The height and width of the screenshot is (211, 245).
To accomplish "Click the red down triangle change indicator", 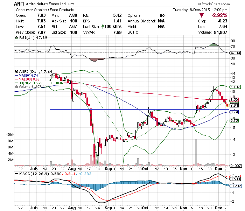I will click(x=201, y=15).
